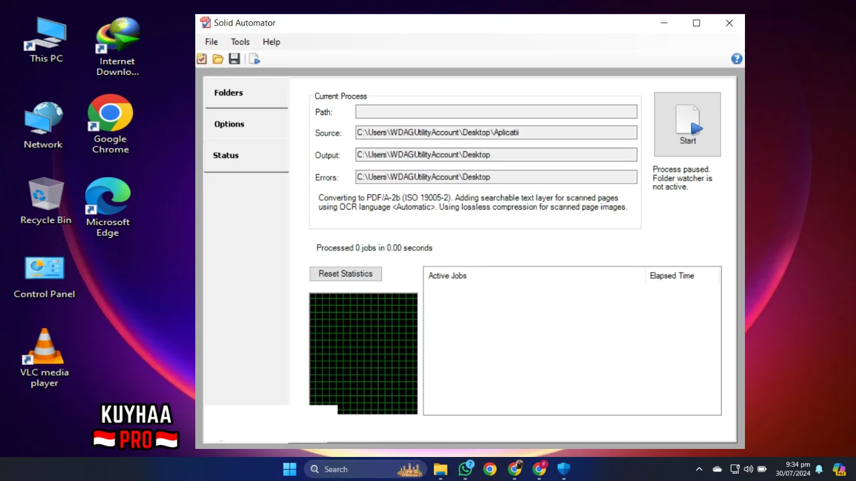Open the Windows Start menu
Image resolution: width=856 pixels, height=481 pixels.
(290, 469)
